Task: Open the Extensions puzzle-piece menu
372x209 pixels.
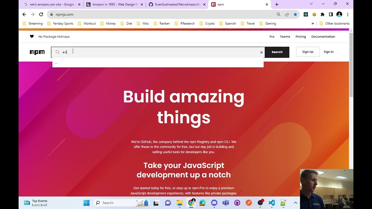Action: coord(322,15)
